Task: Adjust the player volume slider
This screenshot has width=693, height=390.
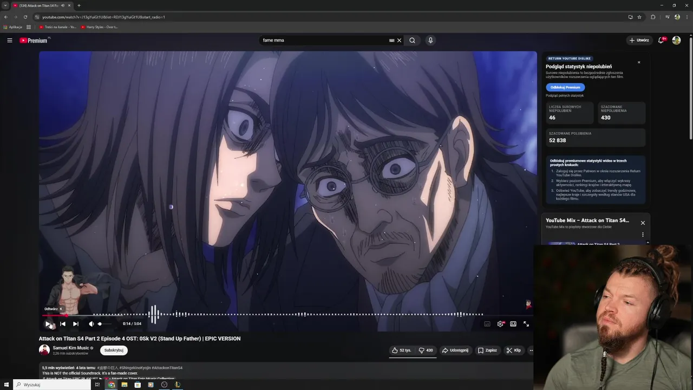Action: click(104, 324)
